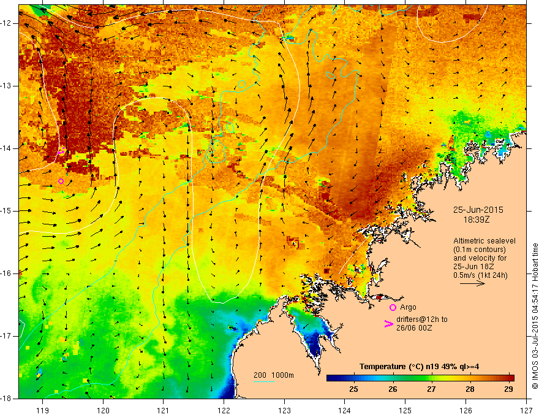Click the colorbar tick label '28'
The width and height of the screenshot is (539, 417).
click(470, 389)
